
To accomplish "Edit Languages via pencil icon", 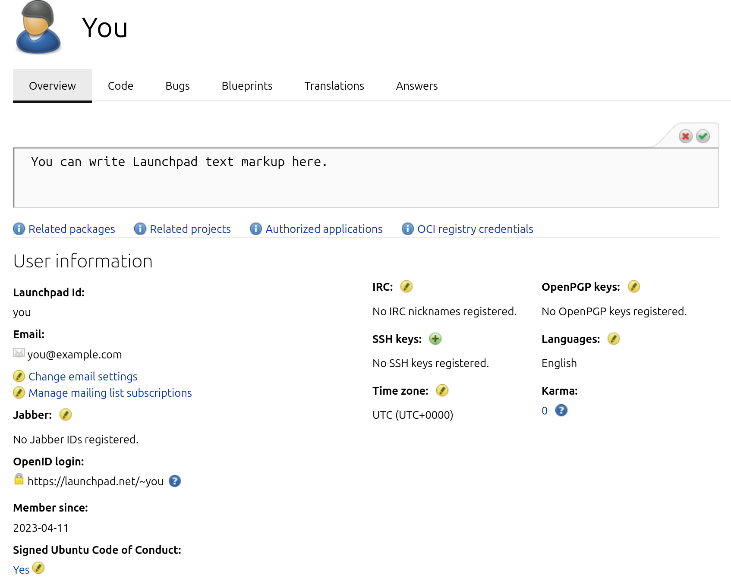I will [614, 339].
